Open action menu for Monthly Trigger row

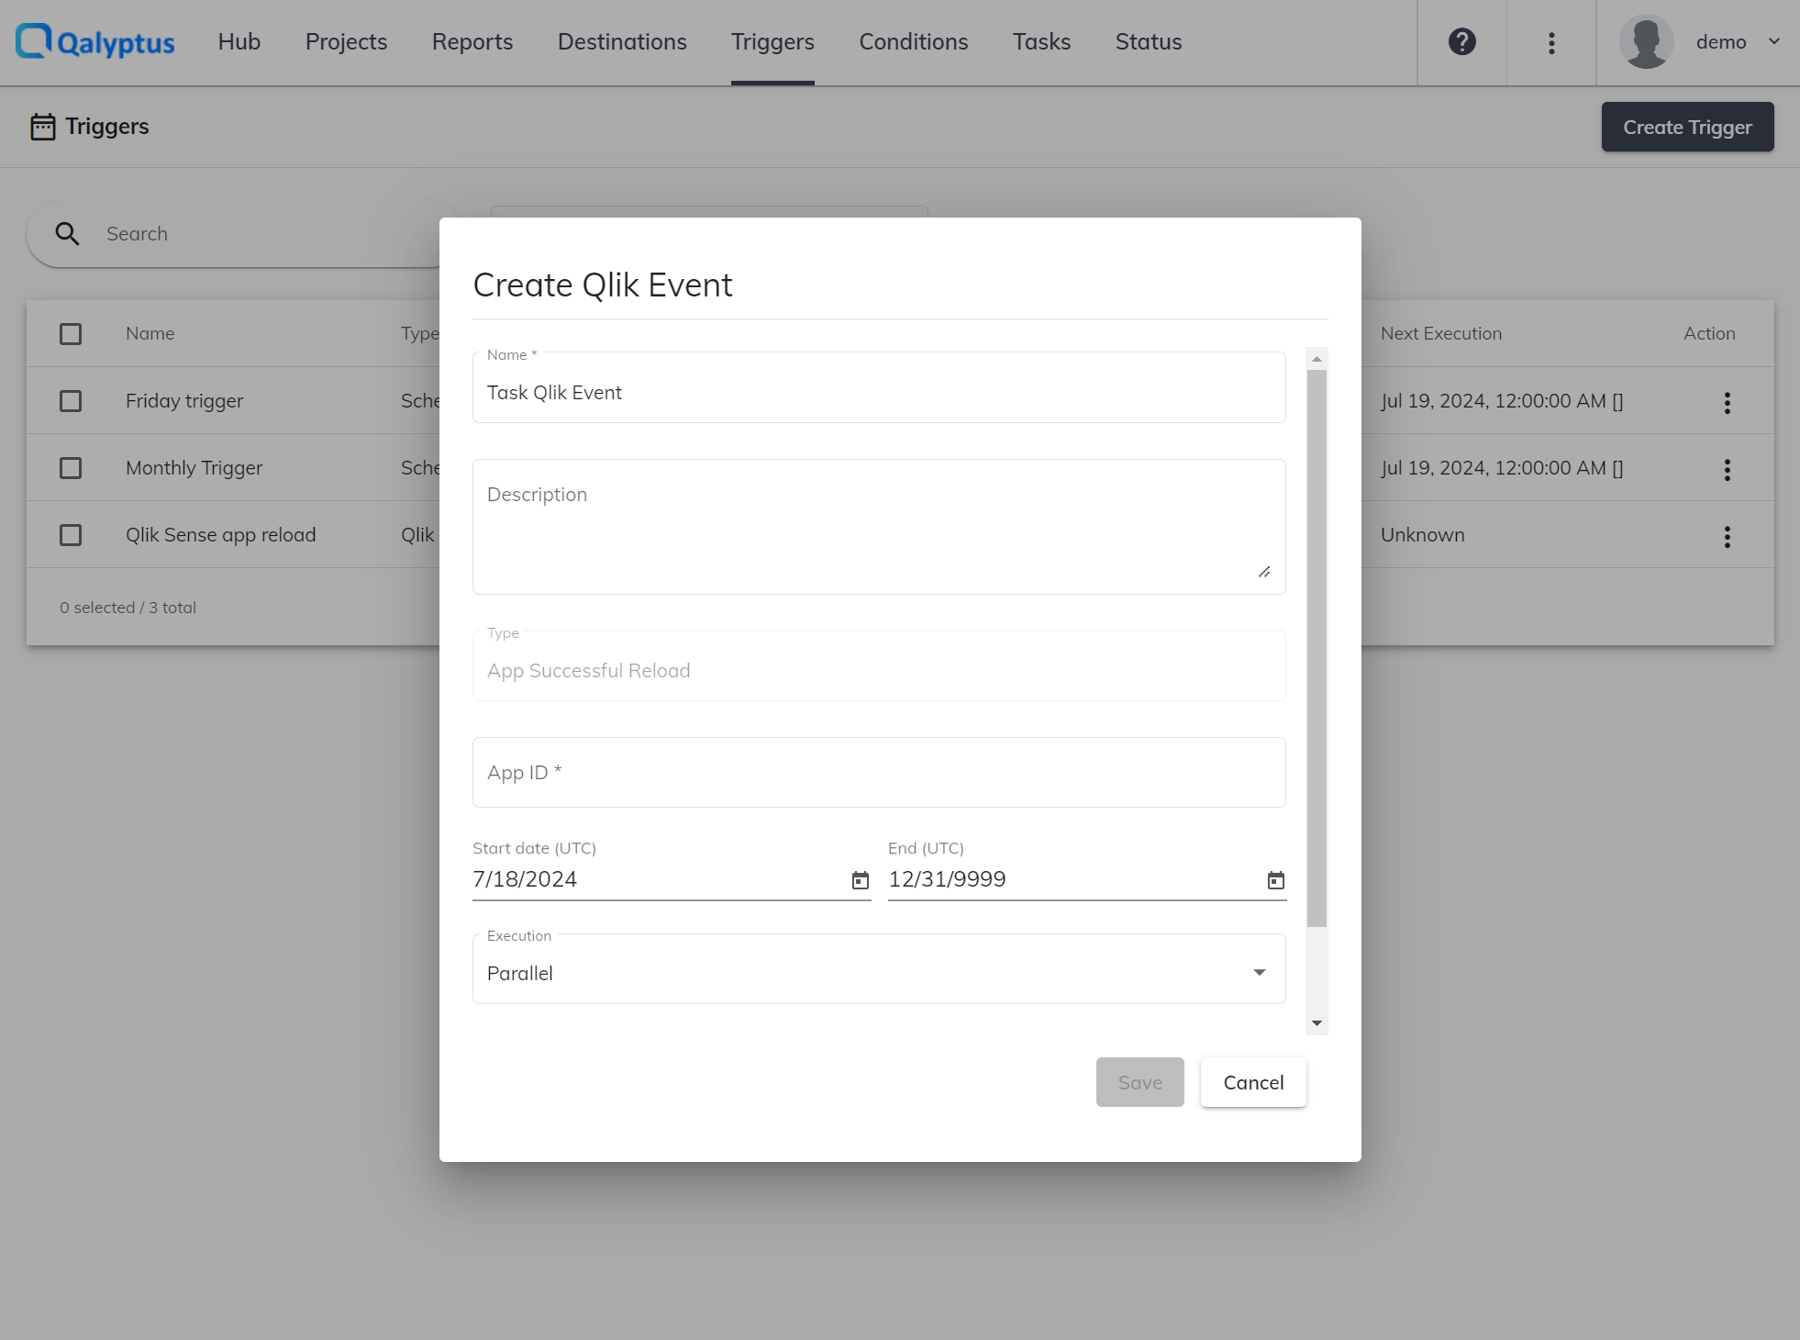(x=1728, y=469)
